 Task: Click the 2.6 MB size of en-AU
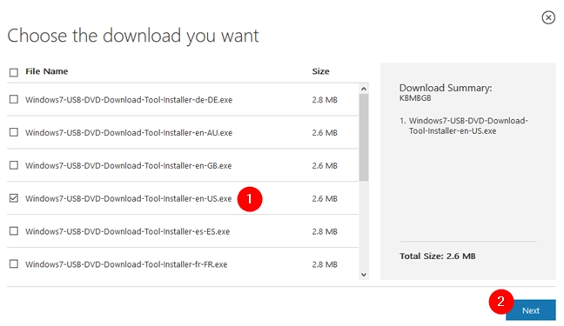pyautogui.click(x=325, y=133)
